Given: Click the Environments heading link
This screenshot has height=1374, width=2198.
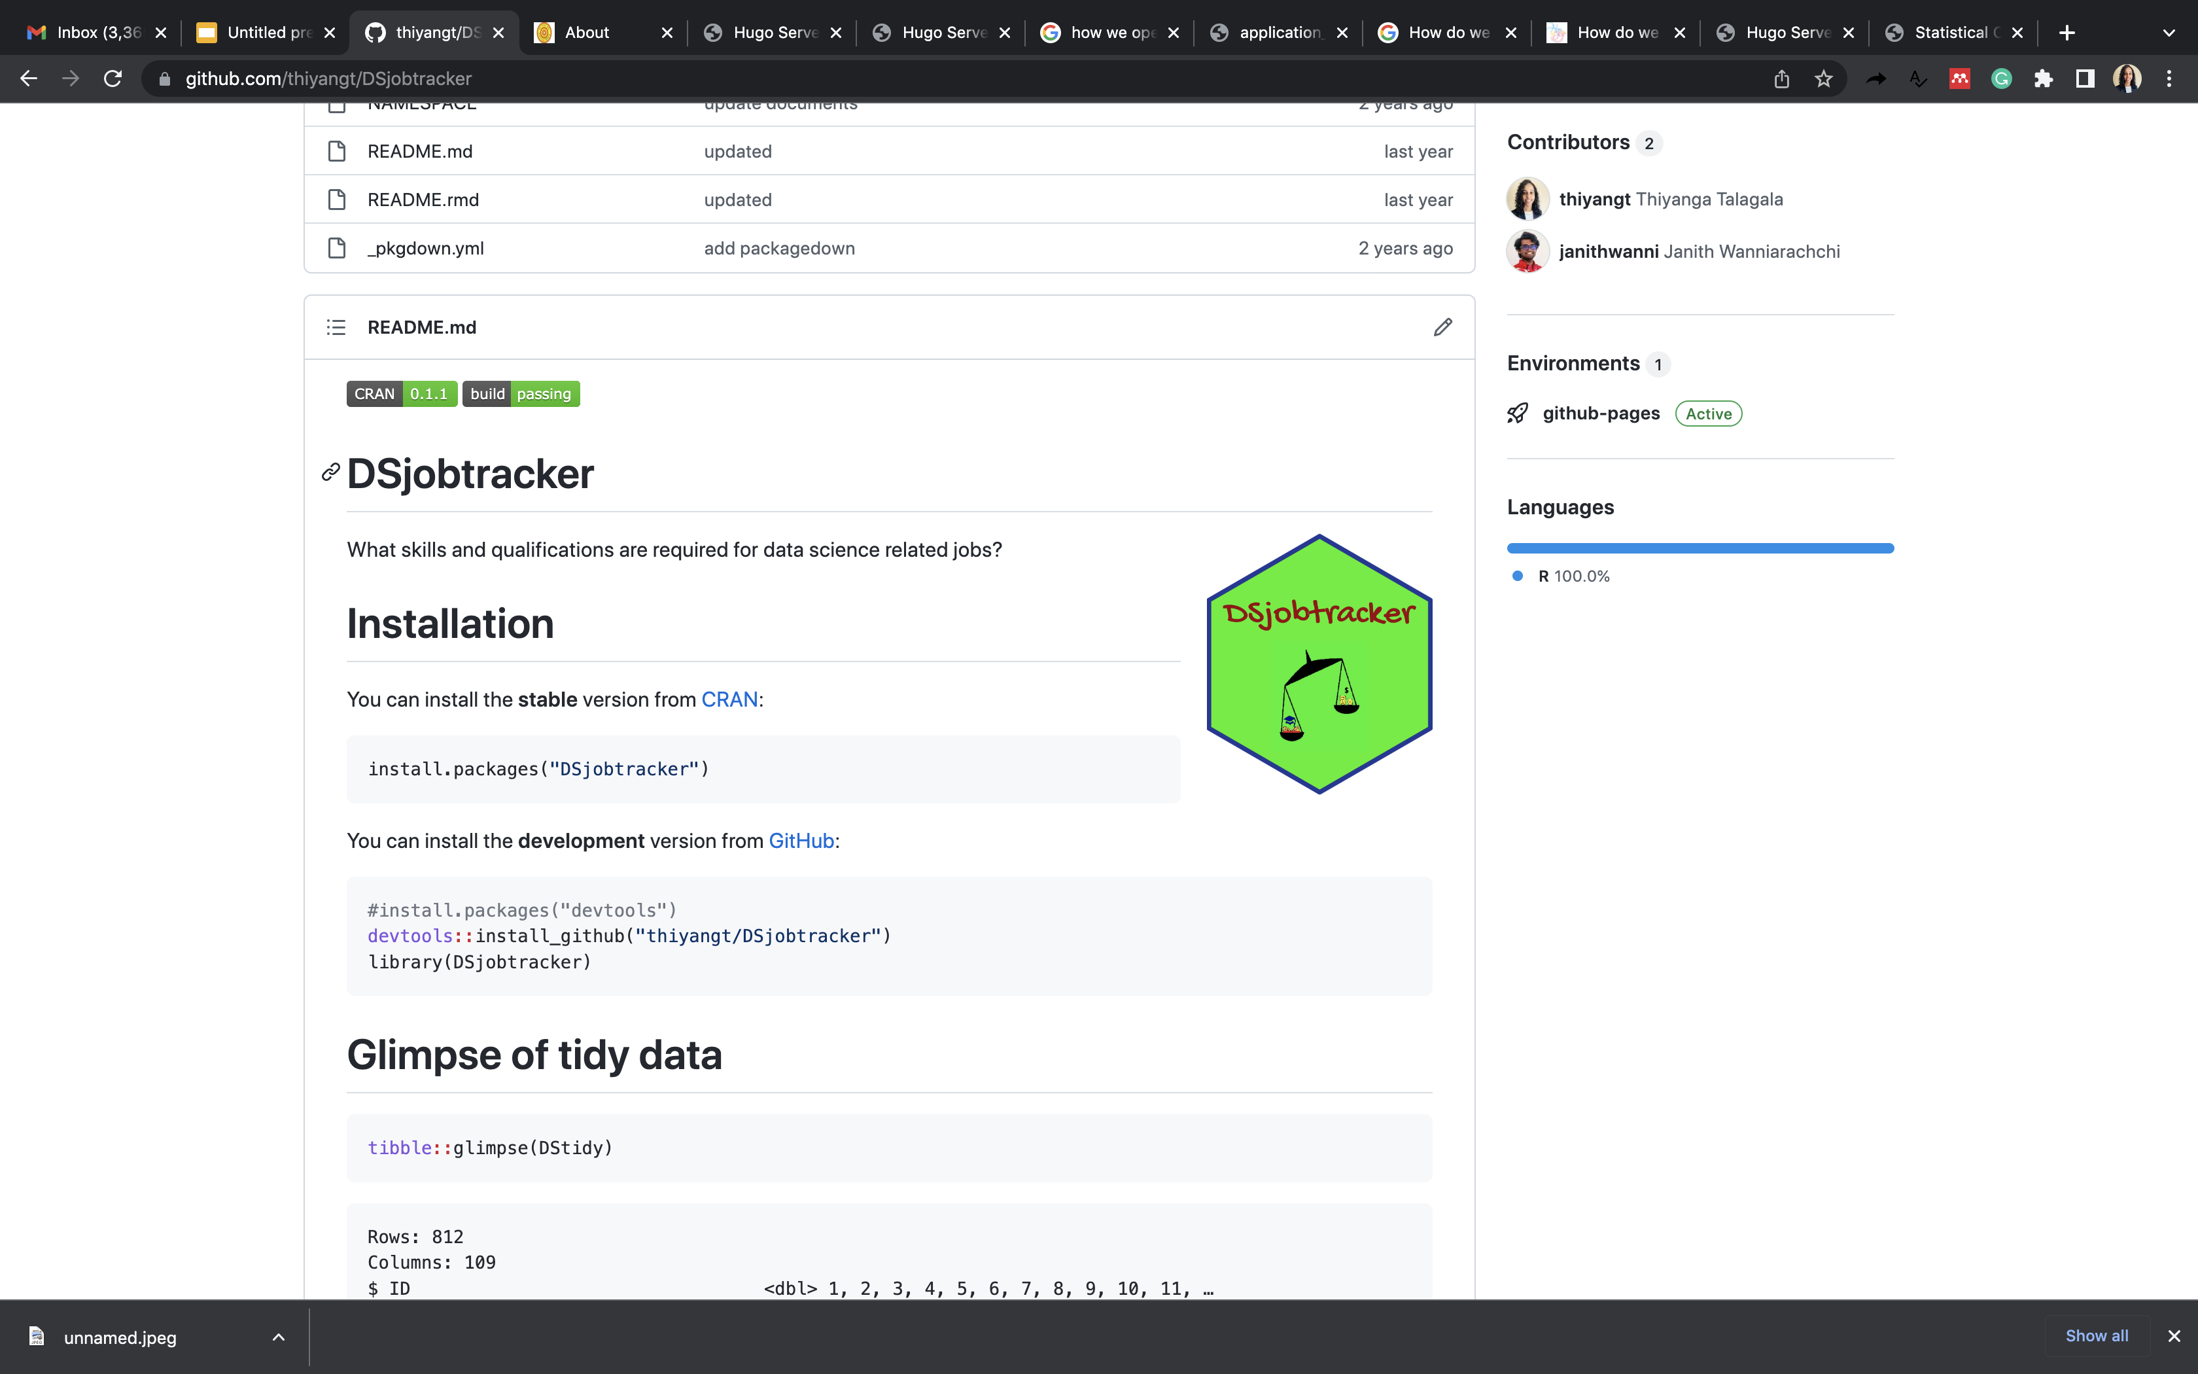Looking at the screenshot, I should 1573,364.
